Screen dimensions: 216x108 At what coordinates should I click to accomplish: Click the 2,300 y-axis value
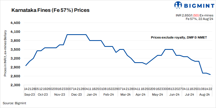pos(16,85)
